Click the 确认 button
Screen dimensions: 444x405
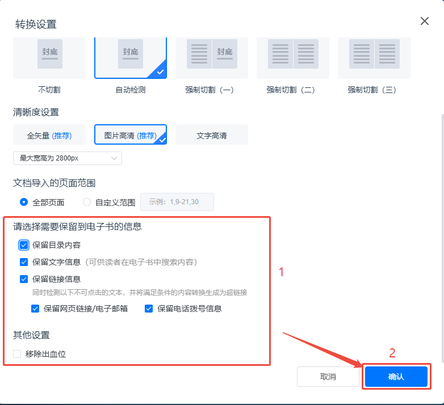tap(396, 377)
